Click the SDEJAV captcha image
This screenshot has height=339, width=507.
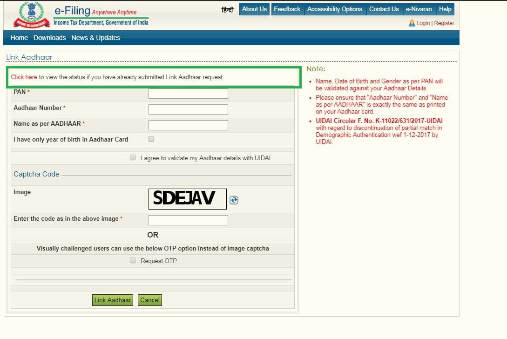tap(188, 199)
